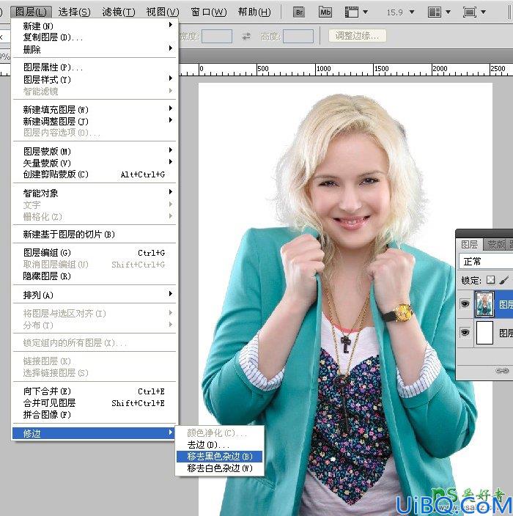Open the 图层(L) menu
The width and height of the screenshot is (513, 516).
tap(31, 12)
